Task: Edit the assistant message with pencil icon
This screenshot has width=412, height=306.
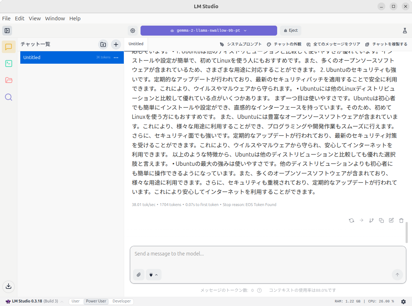Action: pyautogui.click(x=391, y=221)
